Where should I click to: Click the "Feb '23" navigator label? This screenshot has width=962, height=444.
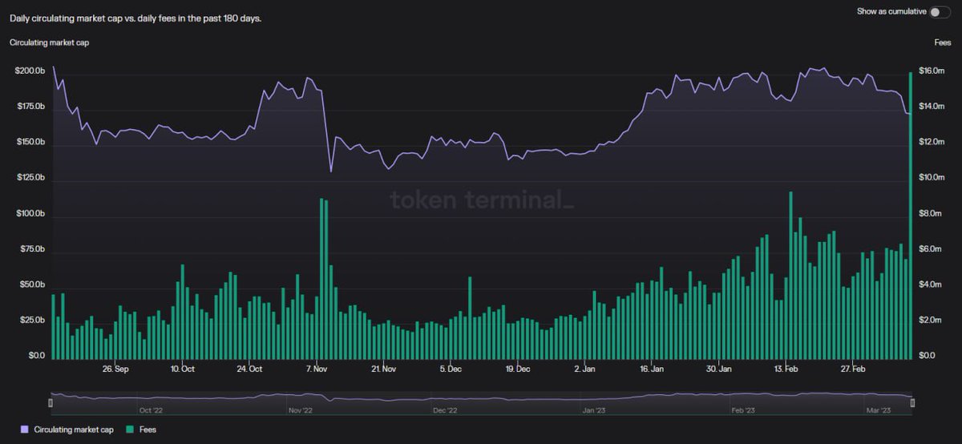coord(743,411)
